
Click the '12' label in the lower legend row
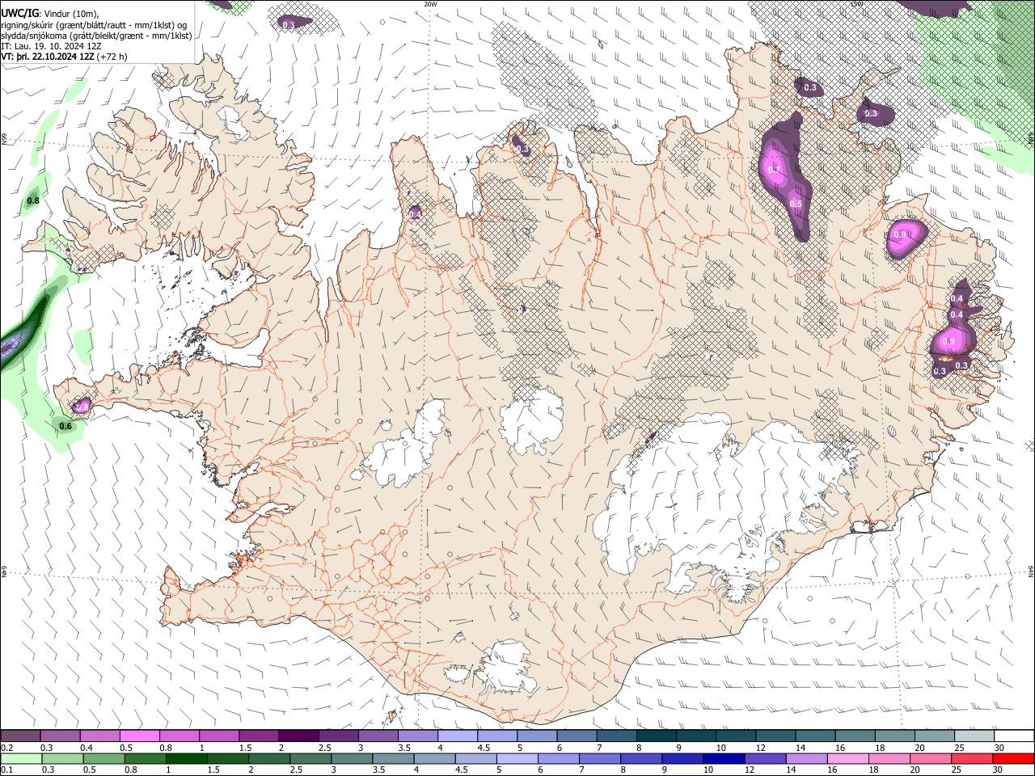749,770
